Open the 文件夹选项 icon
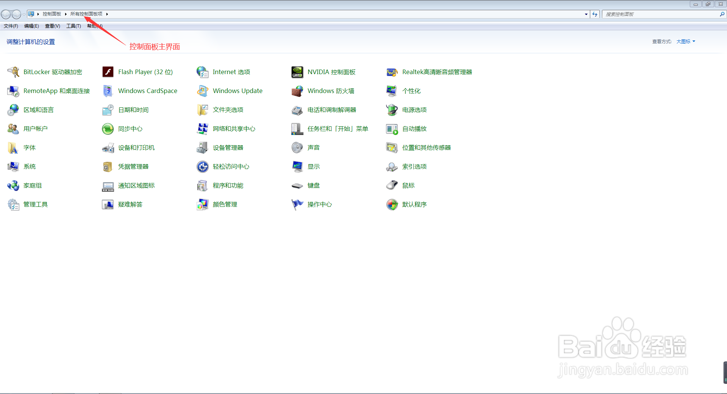Screen dimensions: 727x394 click(203, 110)
